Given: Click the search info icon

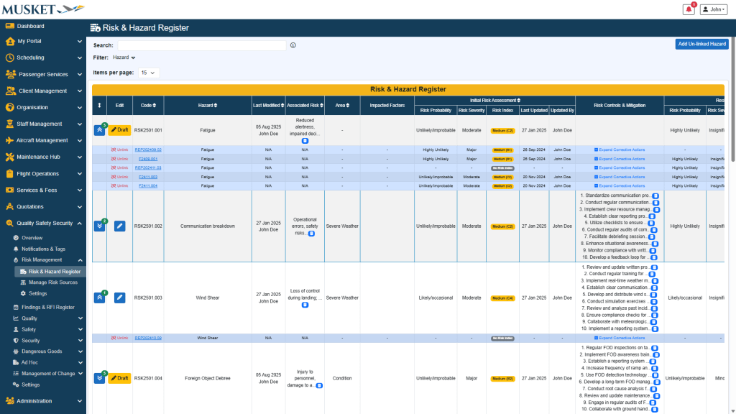Looking at the screenshot, I should (293, 45).
